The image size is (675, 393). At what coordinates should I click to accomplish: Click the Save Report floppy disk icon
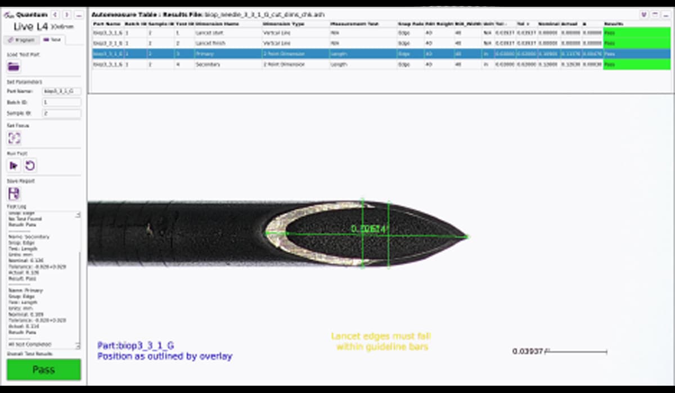click(x=13, y=194)
